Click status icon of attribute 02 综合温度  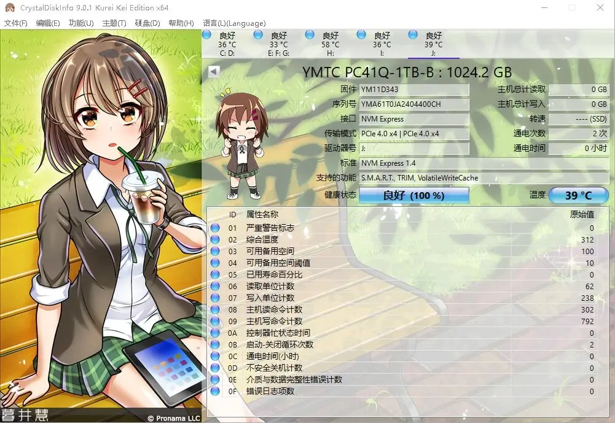point(215,239)
